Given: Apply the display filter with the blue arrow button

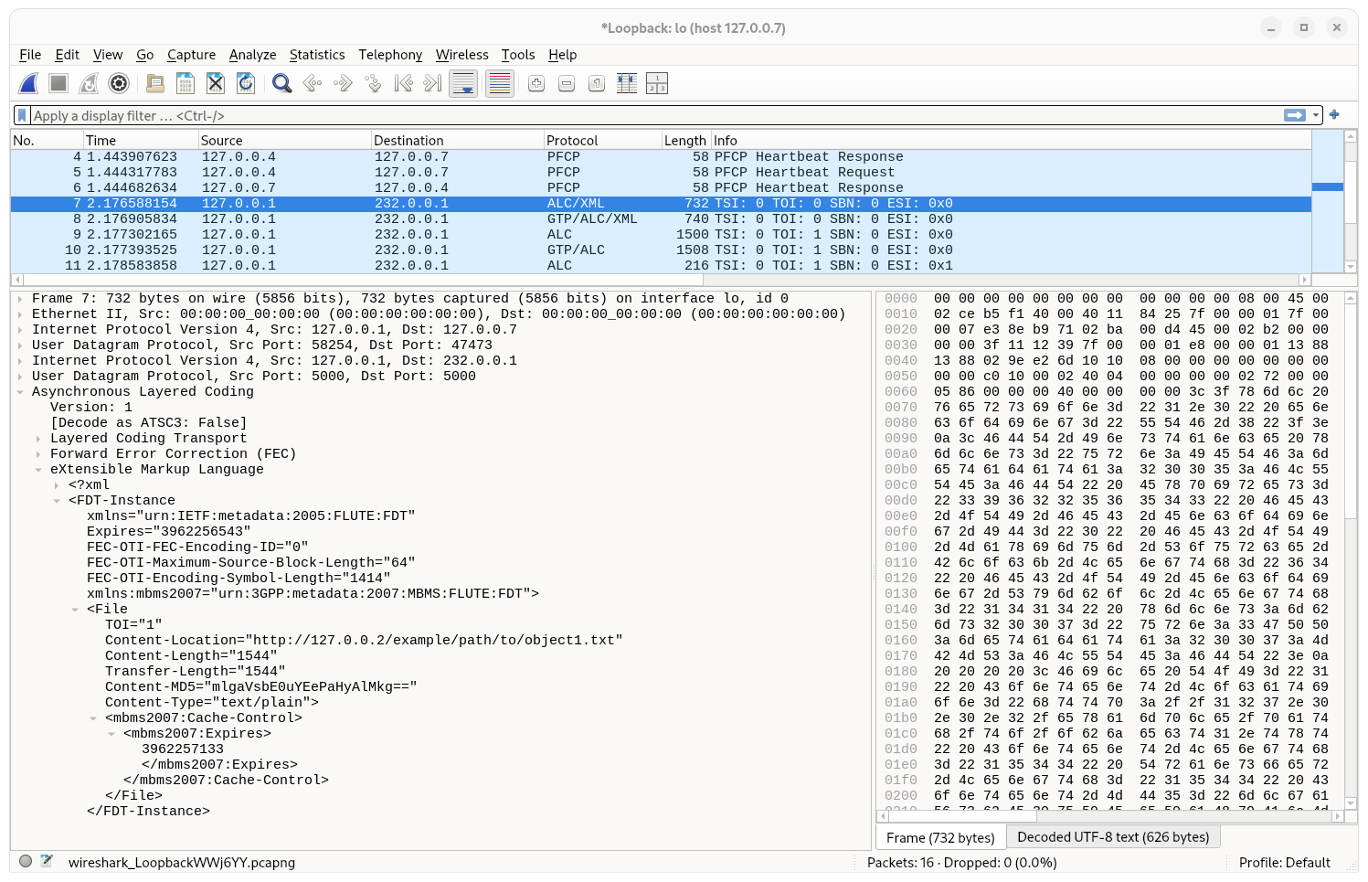Looking at the screenshot, I should click(1297, 115).
